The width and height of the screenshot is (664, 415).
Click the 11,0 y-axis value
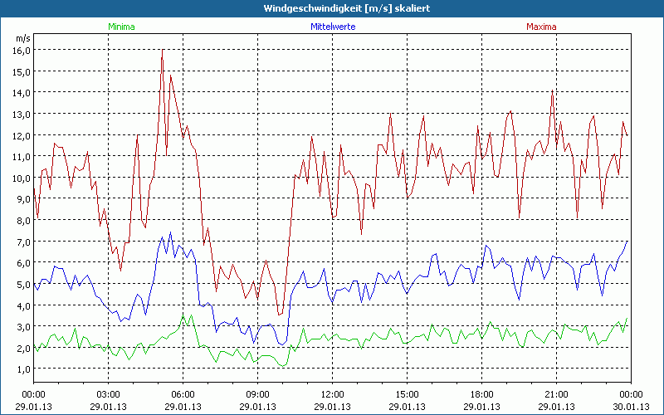[22, 157]
